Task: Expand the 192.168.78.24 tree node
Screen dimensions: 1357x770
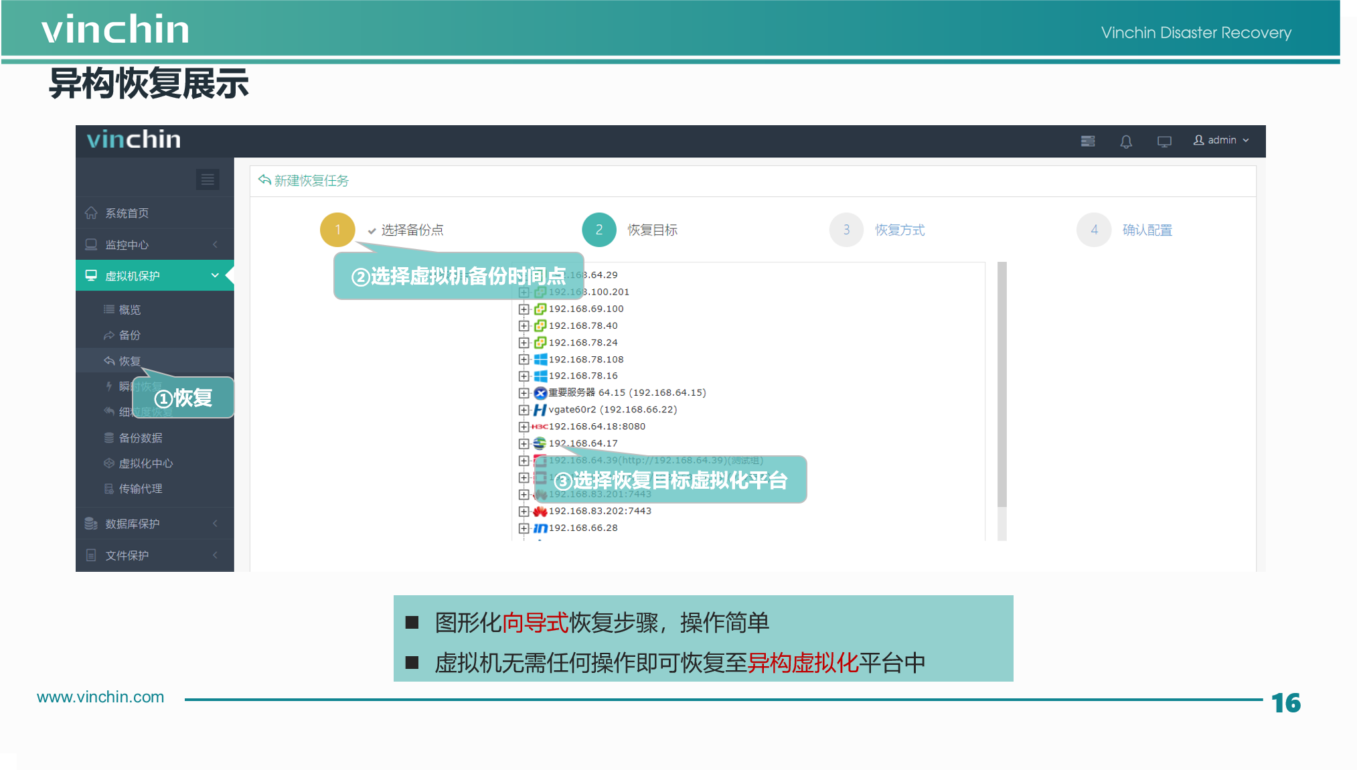Action: (x=524, y=342)
